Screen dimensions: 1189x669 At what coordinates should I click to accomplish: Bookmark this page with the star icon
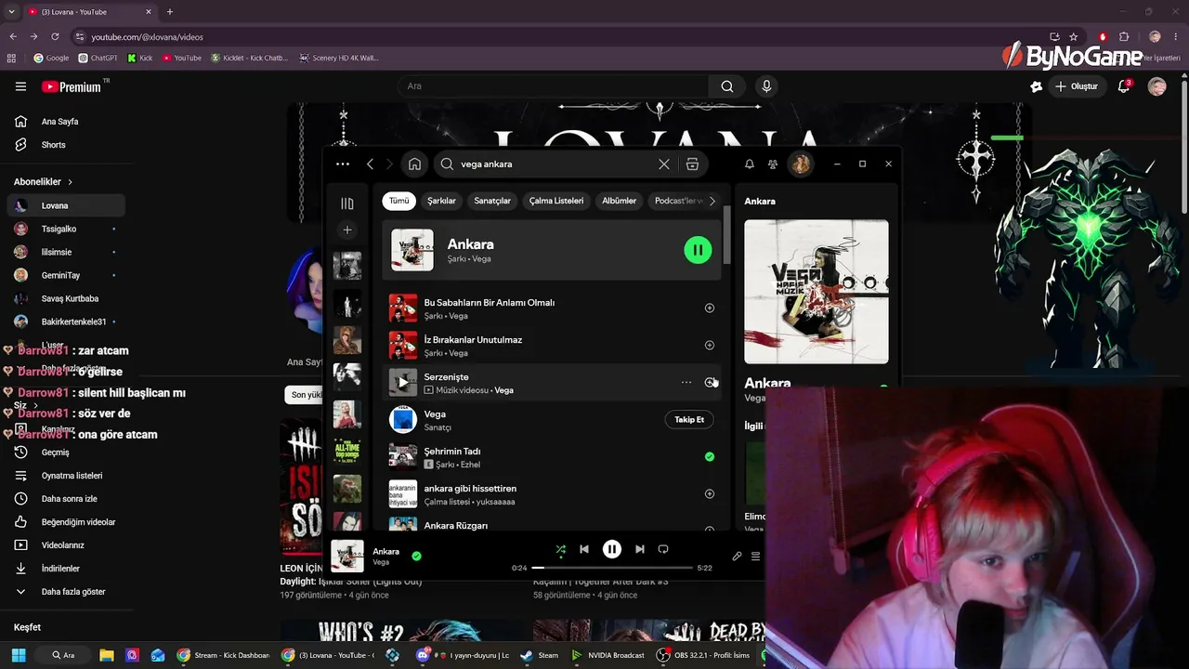coord(1074,36)
